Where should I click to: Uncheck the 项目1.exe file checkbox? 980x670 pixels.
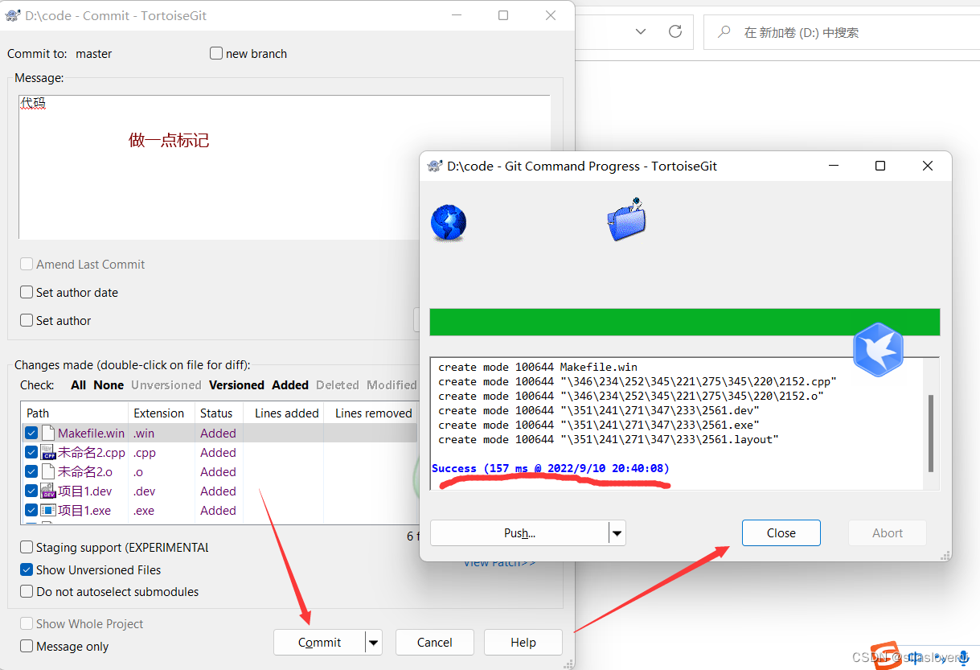[x=31, y=510]
